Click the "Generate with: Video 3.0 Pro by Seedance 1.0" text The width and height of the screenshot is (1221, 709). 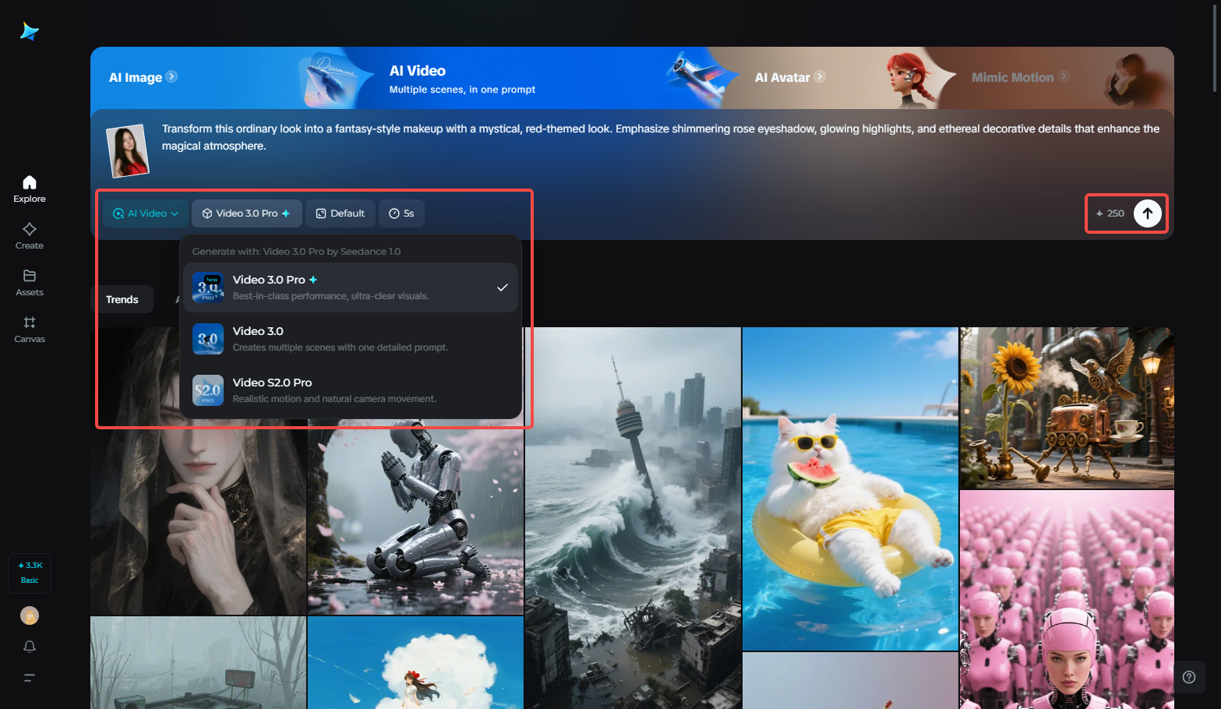296,252
